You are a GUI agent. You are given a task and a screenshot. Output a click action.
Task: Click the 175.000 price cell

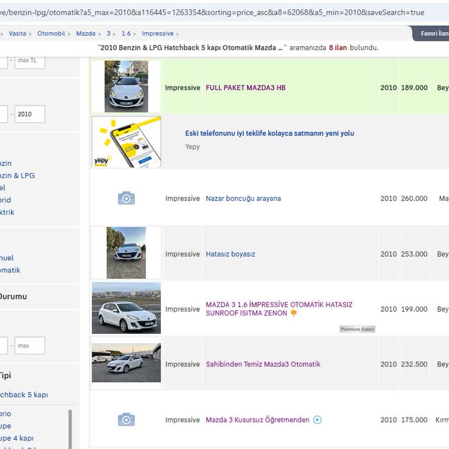tap(414, 420)
